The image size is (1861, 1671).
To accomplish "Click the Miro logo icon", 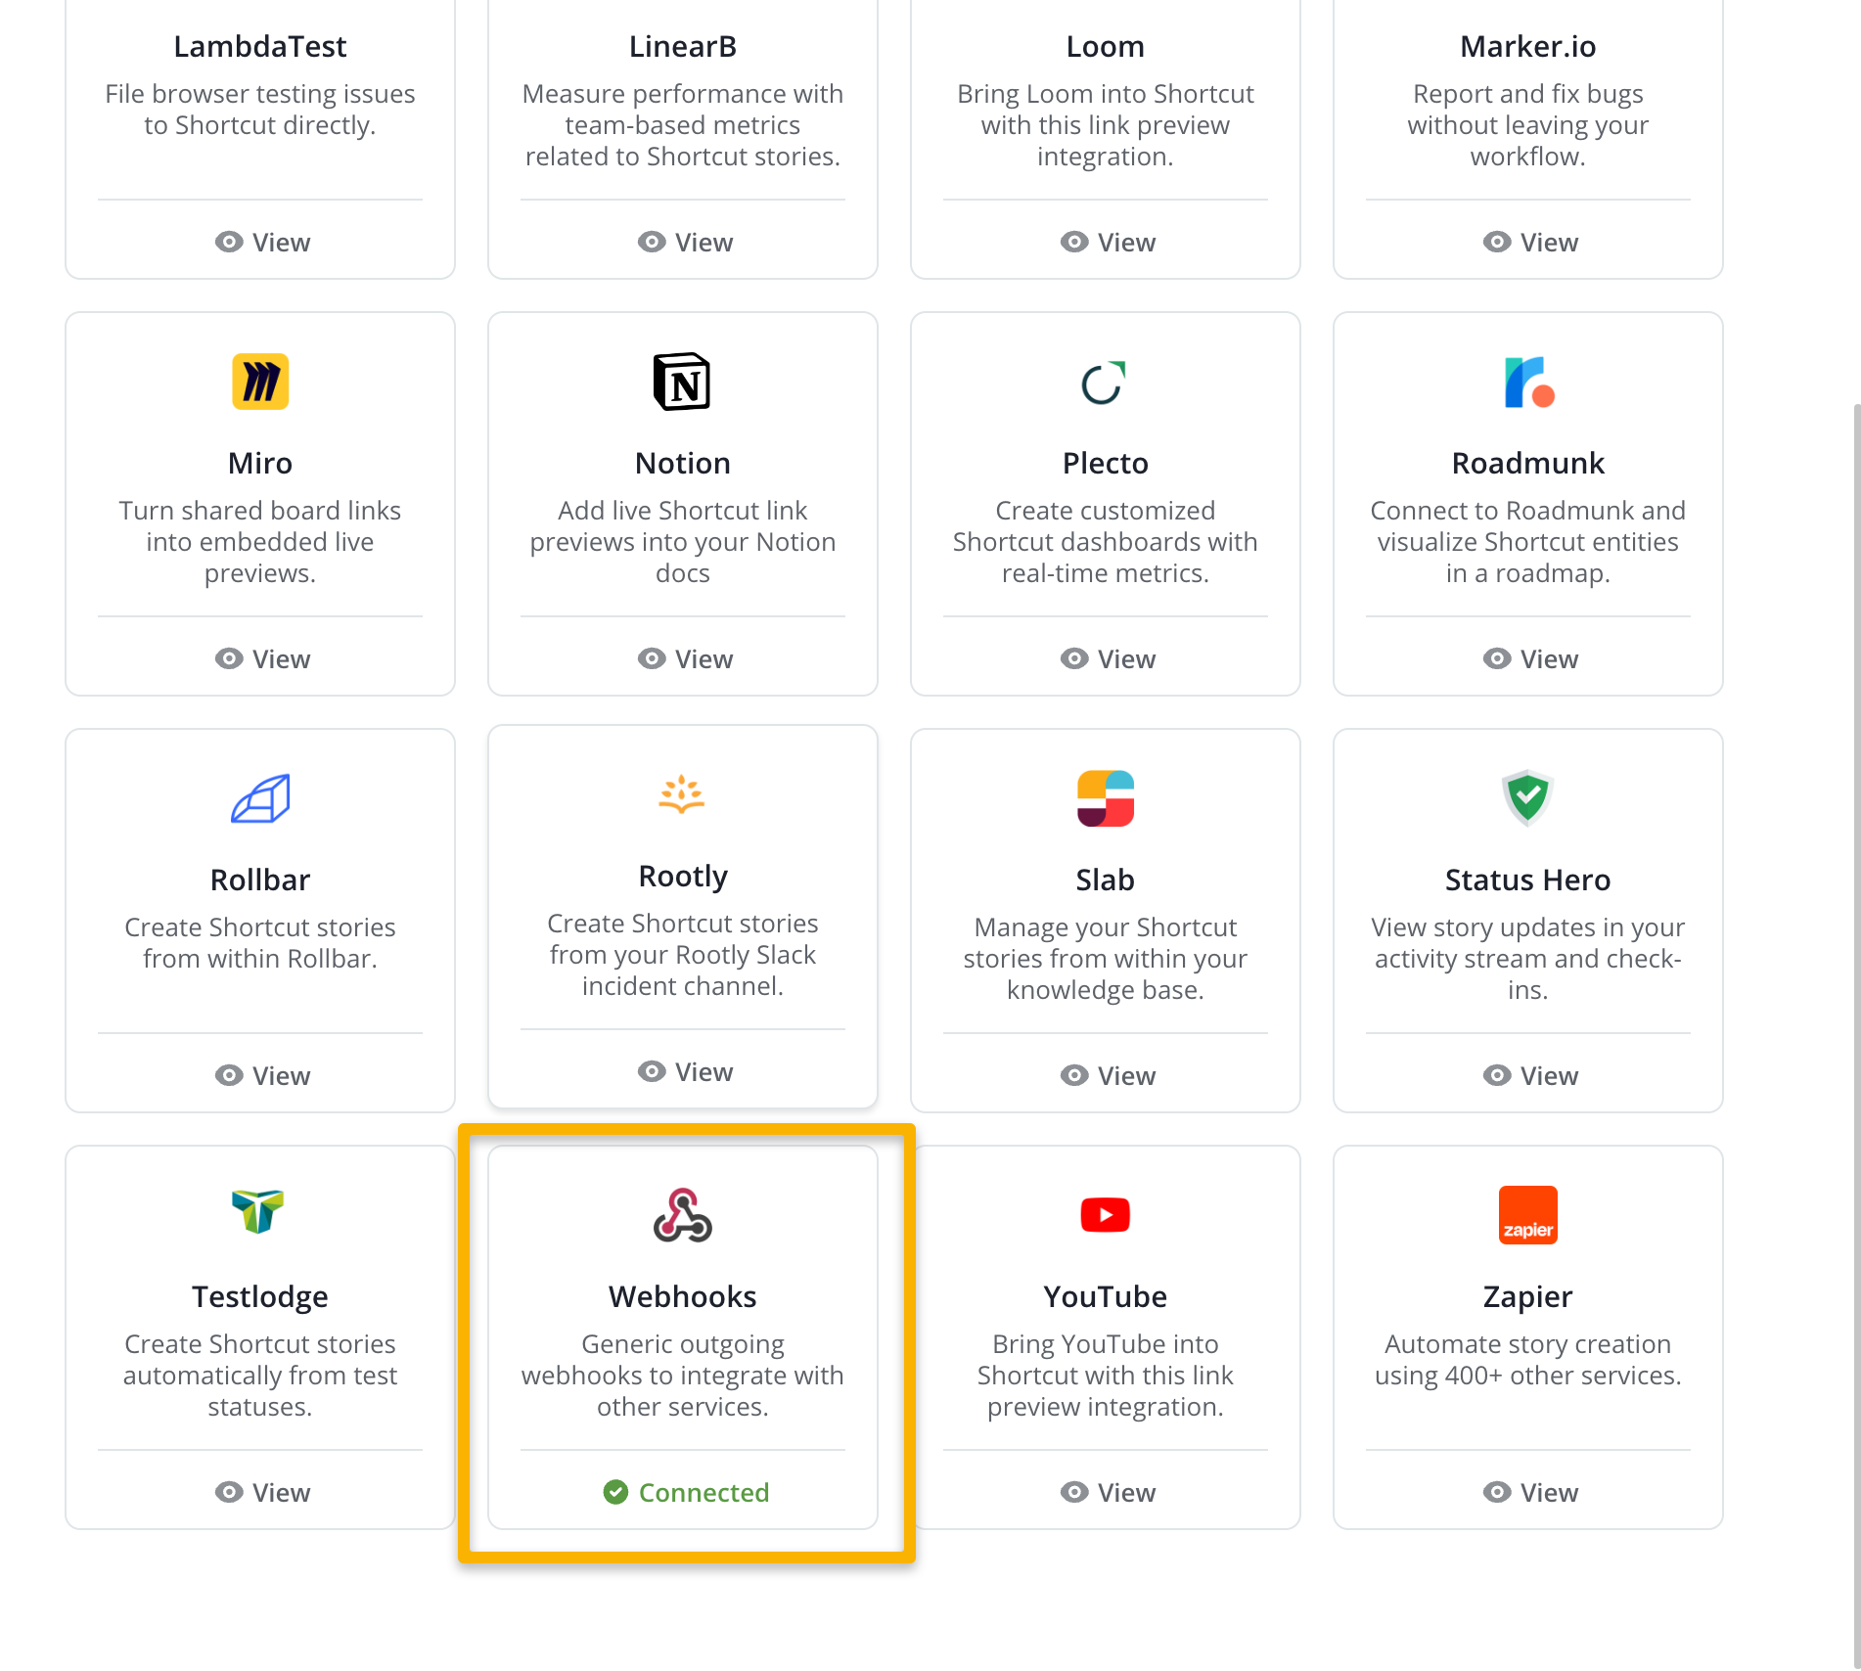I will [x=260, y=382].
